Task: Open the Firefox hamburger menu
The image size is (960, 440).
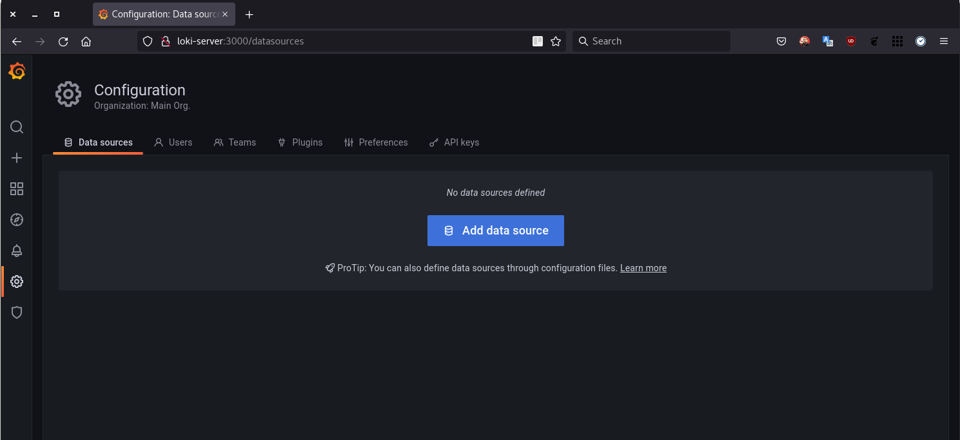Action: (944, 41)
